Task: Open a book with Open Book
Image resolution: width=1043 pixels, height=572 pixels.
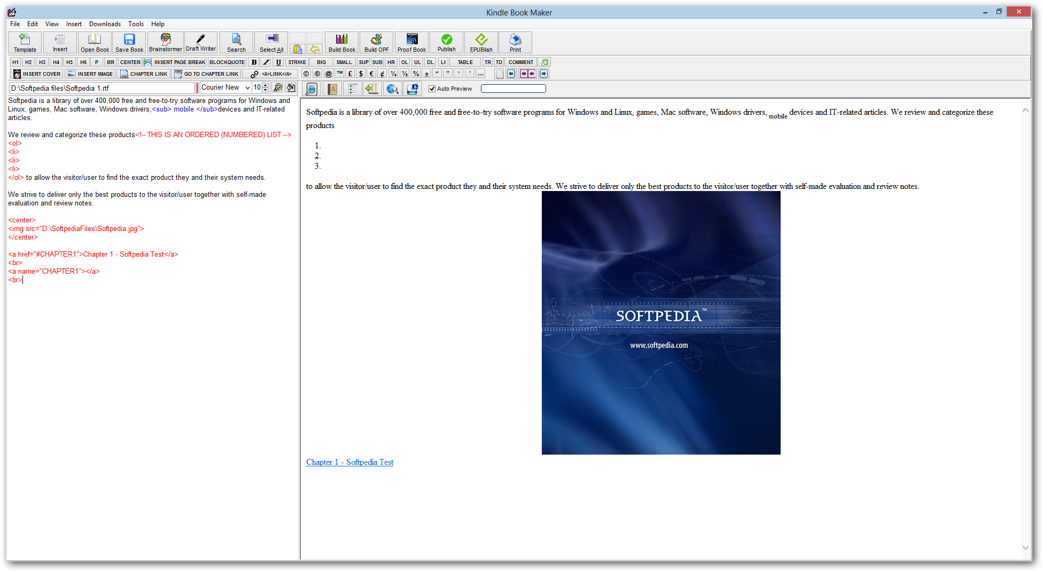Action: pos(95,43)
